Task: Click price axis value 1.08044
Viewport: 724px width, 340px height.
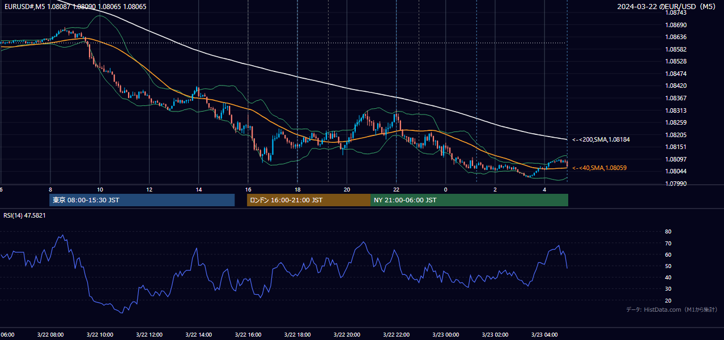Action: click(x=675, y=171)
